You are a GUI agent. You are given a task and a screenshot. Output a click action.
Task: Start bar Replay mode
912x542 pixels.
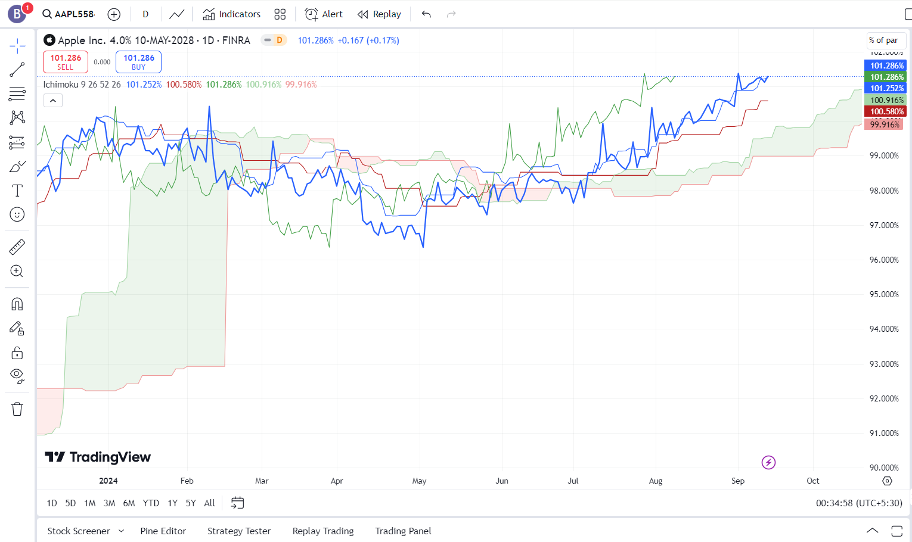pyautogui.click(x=379, y=14)
